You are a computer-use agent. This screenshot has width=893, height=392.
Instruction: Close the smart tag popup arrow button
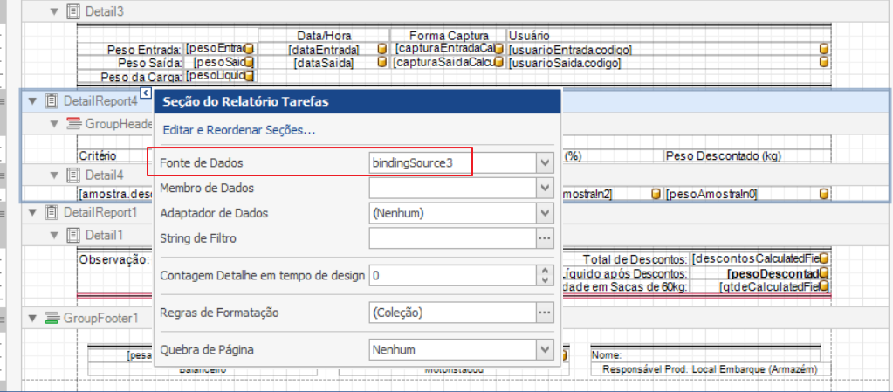coord(145,93)
